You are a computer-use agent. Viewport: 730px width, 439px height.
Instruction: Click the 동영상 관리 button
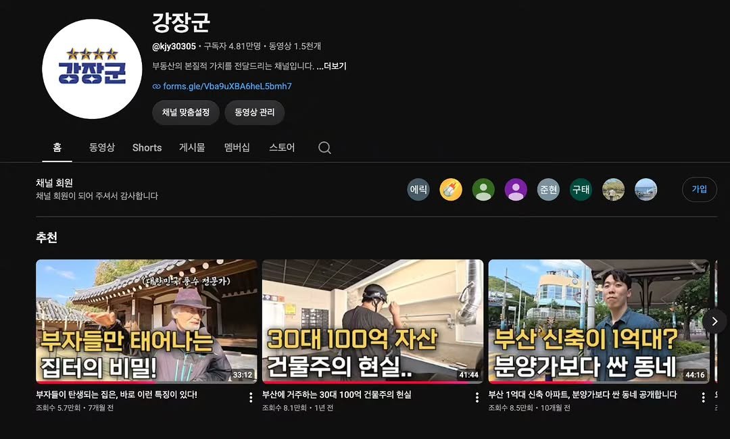tap(255, 113)
